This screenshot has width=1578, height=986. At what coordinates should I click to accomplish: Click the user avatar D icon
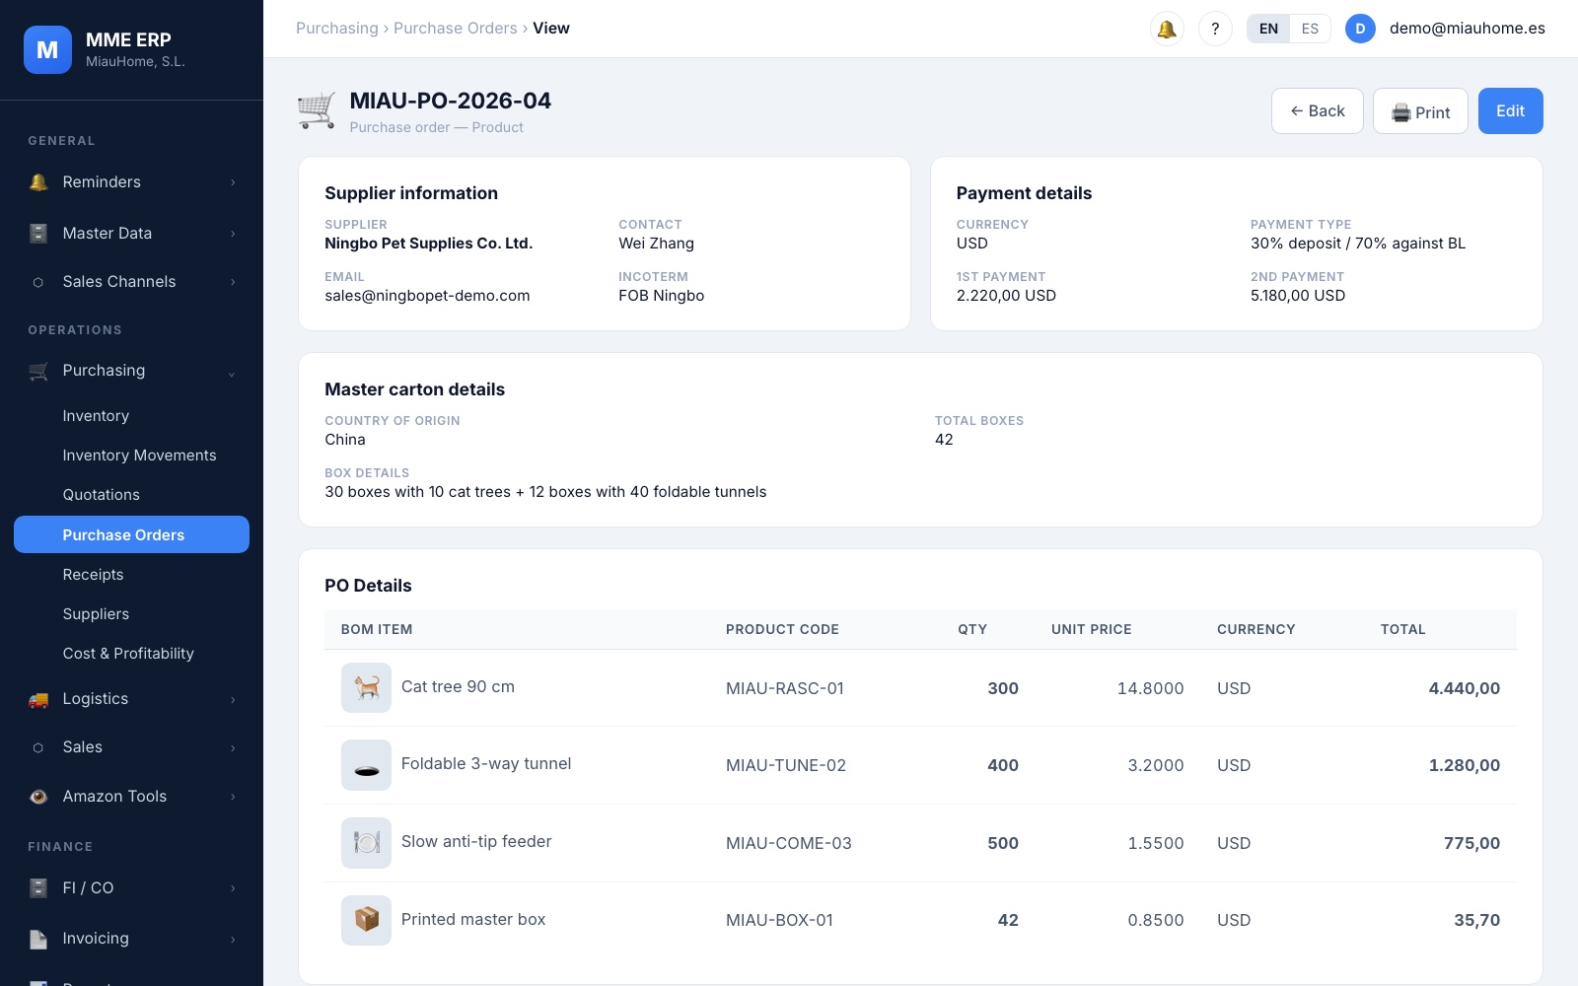tap(1360, 29)
